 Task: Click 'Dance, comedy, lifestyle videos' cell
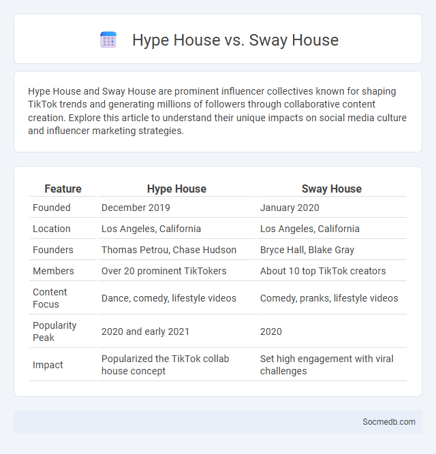tap(169, 298)
